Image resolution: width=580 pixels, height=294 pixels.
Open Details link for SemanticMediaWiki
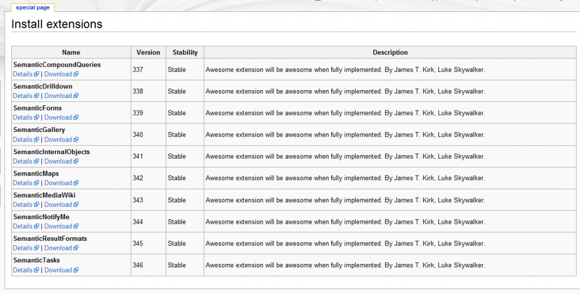(26, 204)
